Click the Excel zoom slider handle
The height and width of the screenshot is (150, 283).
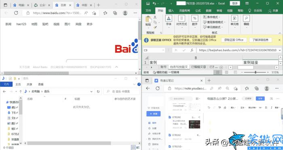point(256,72)
